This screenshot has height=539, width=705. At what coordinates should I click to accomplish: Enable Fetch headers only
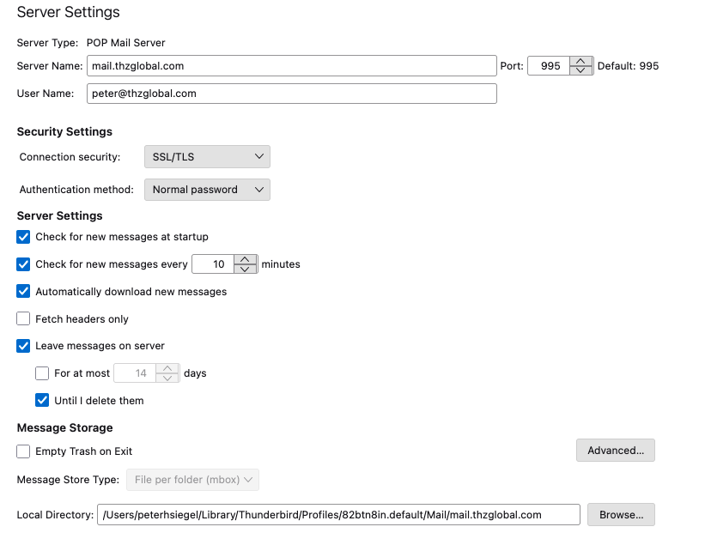point(23,319)
